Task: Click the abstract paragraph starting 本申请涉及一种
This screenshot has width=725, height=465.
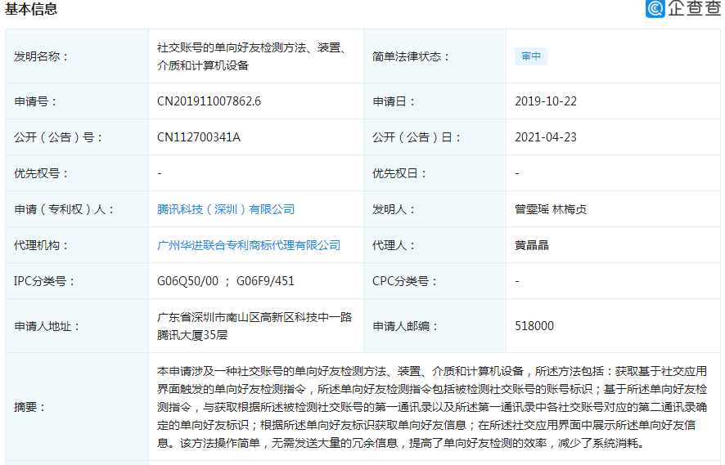Action: [x=432, y=407]
